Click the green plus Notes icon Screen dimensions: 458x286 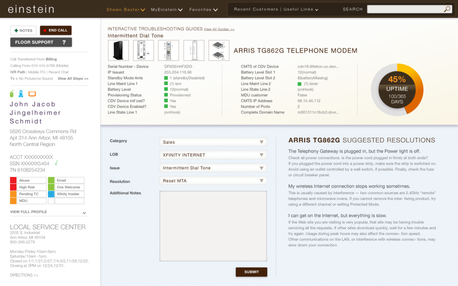[16, 31]
